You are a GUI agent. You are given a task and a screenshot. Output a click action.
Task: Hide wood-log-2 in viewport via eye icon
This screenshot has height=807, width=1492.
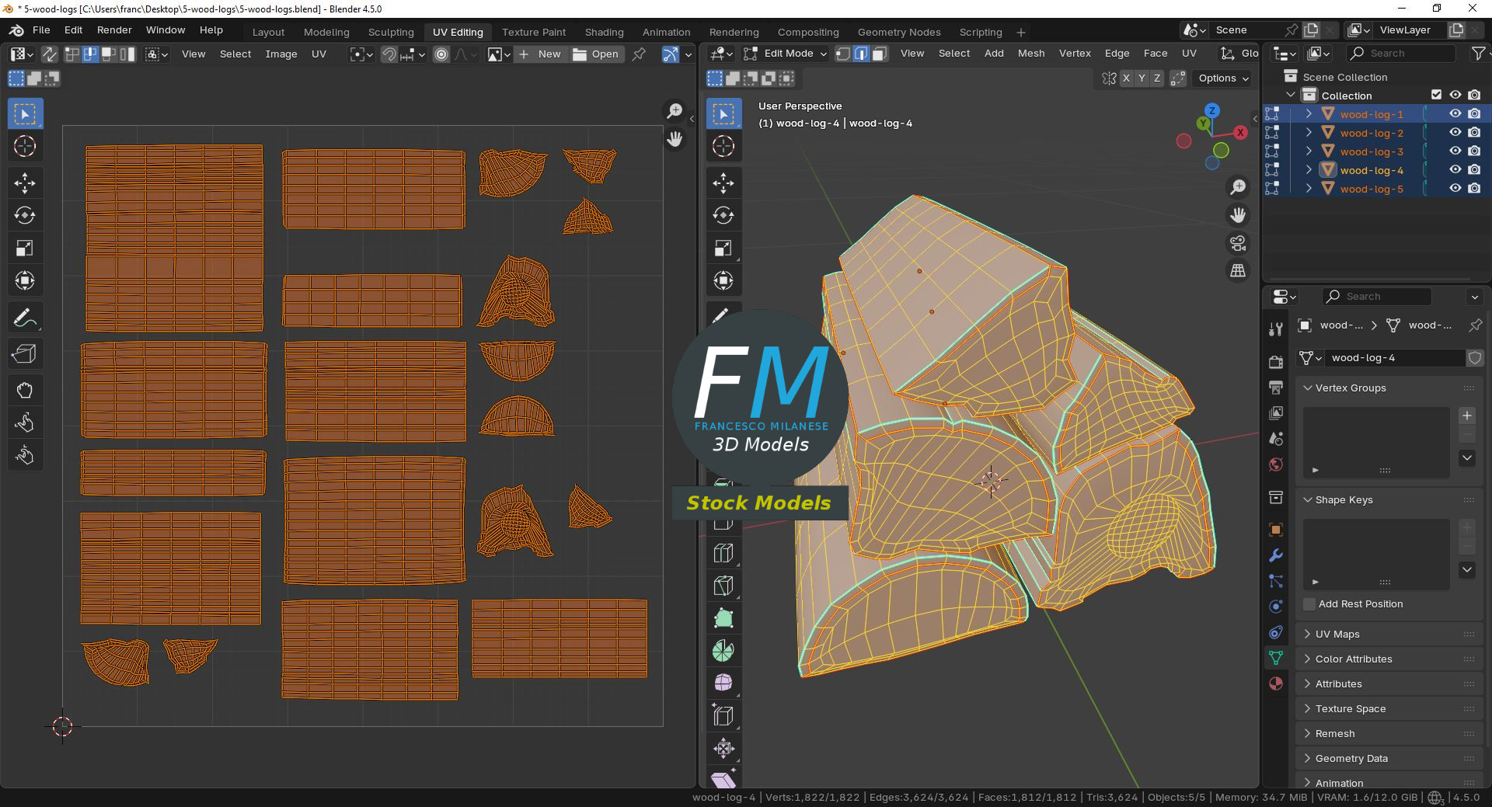(1455, 133)
